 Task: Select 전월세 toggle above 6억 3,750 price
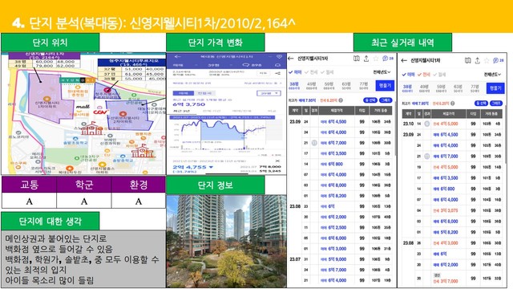pyautogui.click(x=204, y=93)
